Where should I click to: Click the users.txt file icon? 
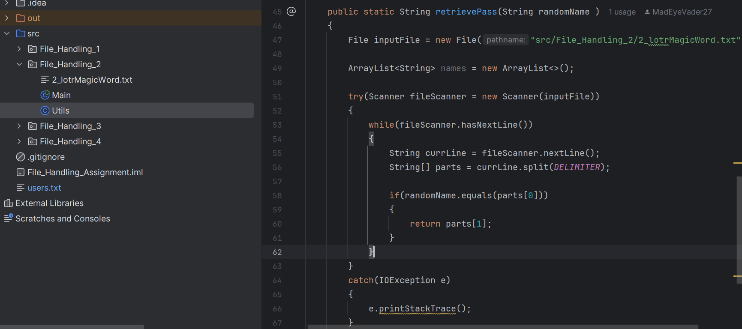click(21, 188)
